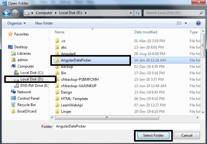Click the Refresh button beside address bar
The width and height of the screenshot is (207, 144).
click(138, 13)
